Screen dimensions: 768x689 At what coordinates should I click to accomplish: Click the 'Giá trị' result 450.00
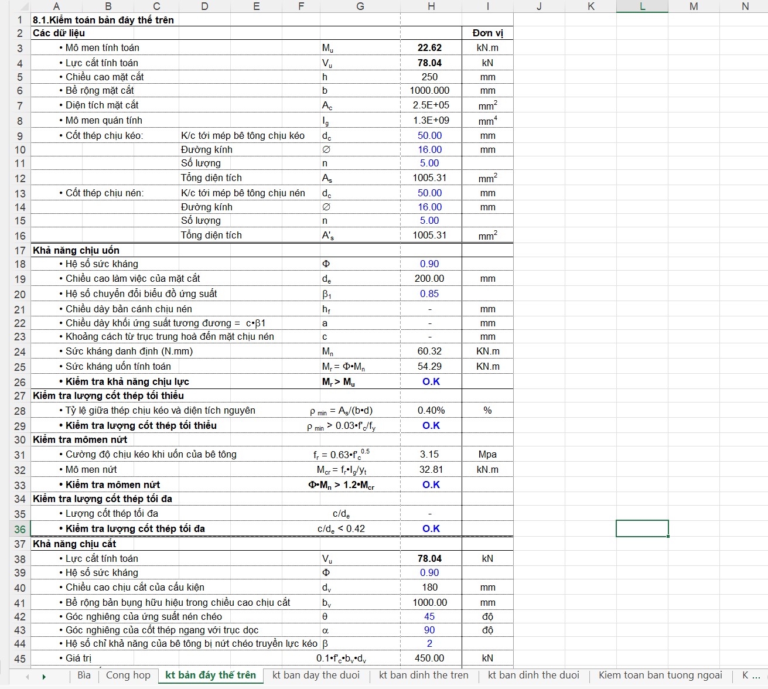(x=429, y=658)
